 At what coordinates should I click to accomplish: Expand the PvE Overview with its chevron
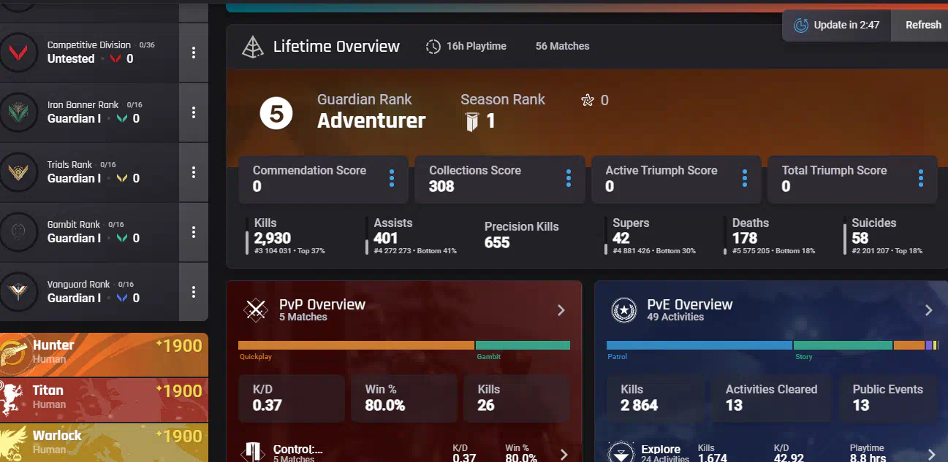929,310
